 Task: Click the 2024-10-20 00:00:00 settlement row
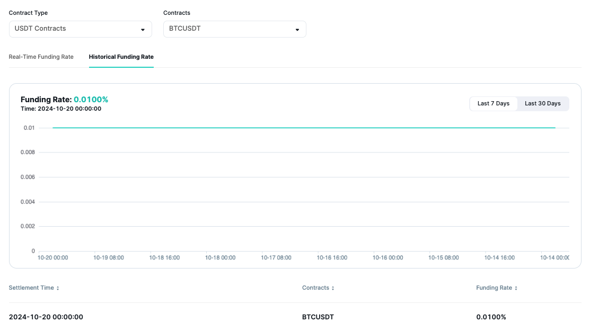[46, 317]
